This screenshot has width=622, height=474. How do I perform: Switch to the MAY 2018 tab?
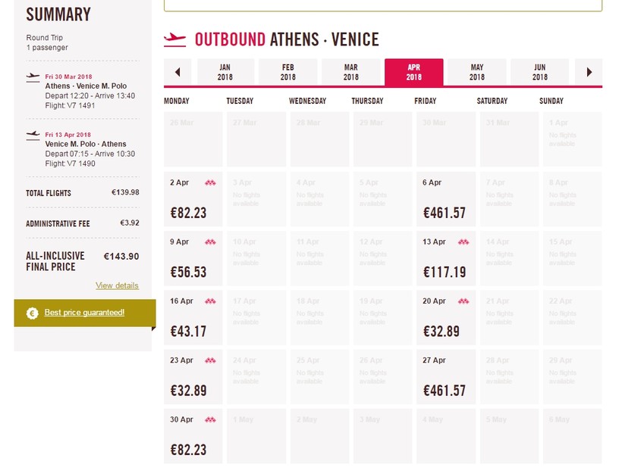click(476, 73)
